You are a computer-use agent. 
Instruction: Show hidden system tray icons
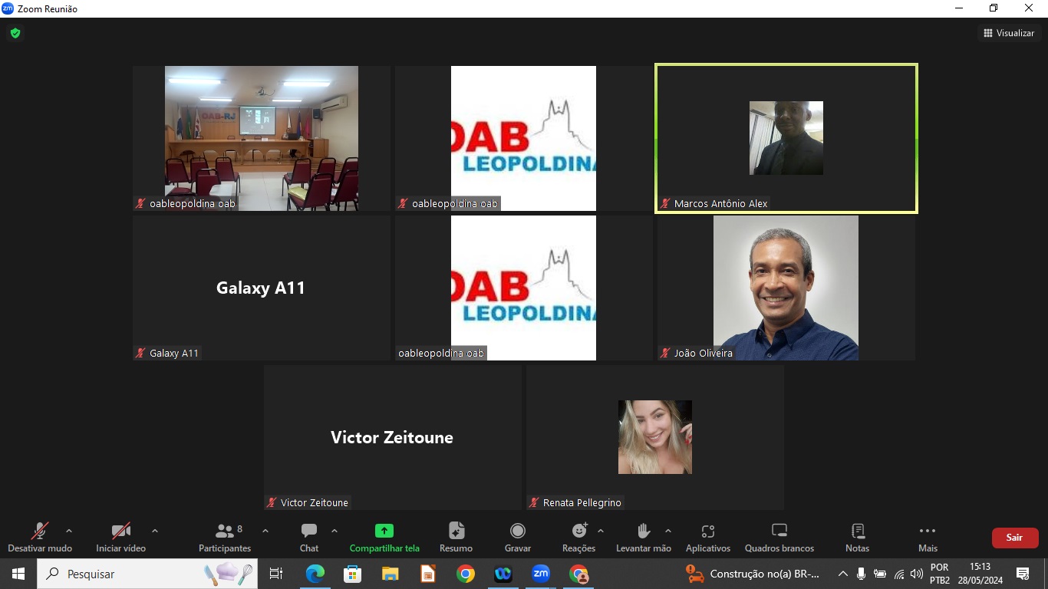pyautogui.click(x=843, y=574)
